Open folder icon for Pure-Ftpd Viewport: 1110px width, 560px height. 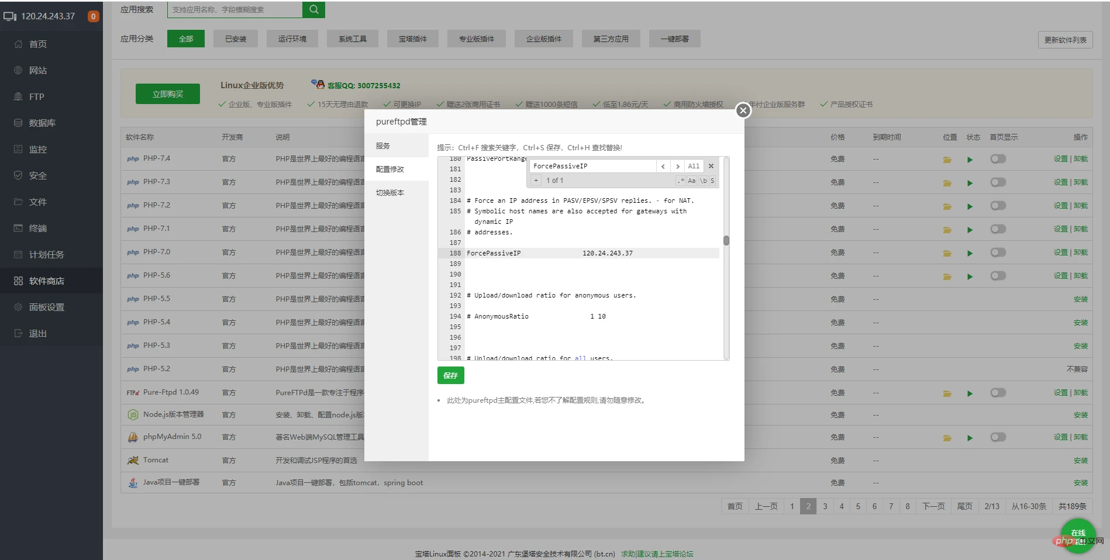[x=947, y=393]
